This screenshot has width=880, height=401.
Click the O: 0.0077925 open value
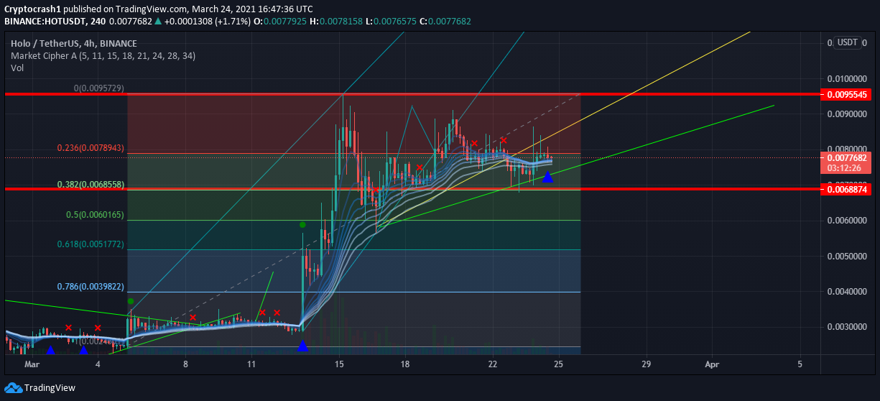[x=282, y=22]
